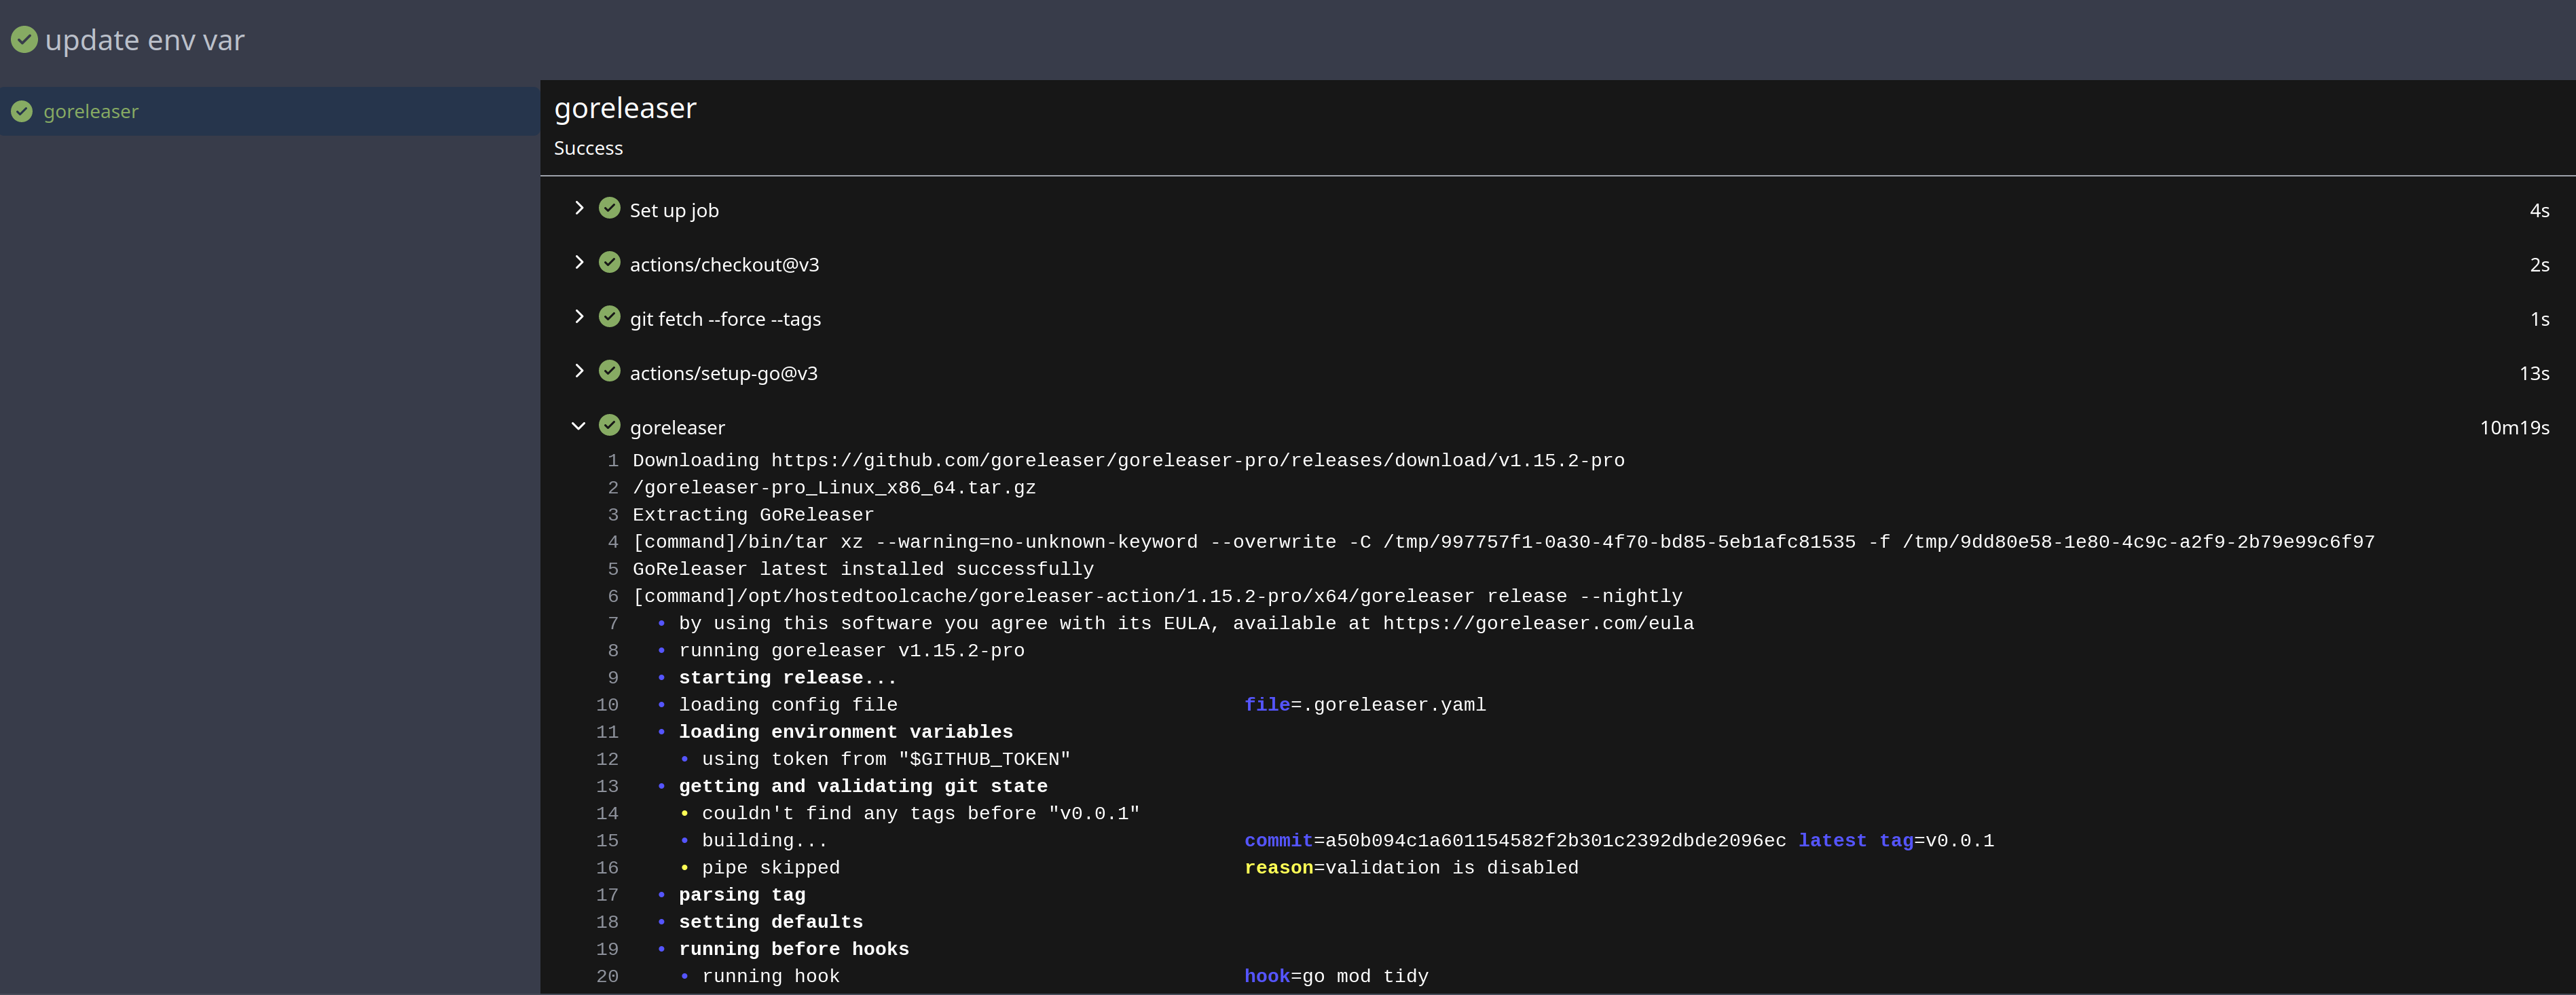Click the green check icon next to goreleaser in sidebar

point(22,111)
